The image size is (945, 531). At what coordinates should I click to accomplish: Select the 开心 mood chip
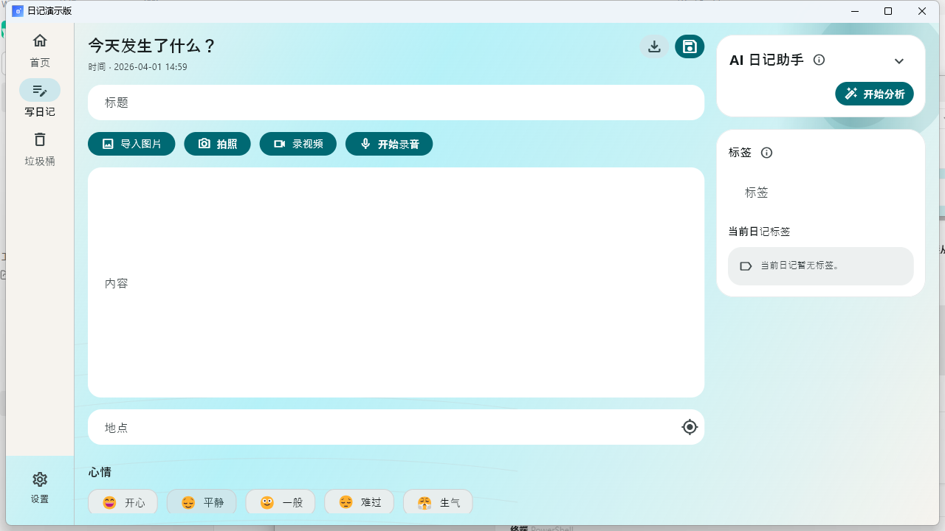click(123, 502)
